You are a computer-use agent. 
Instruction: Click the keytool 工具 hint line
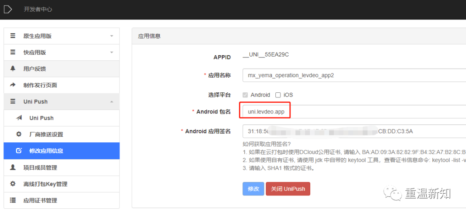pos(354,160)
